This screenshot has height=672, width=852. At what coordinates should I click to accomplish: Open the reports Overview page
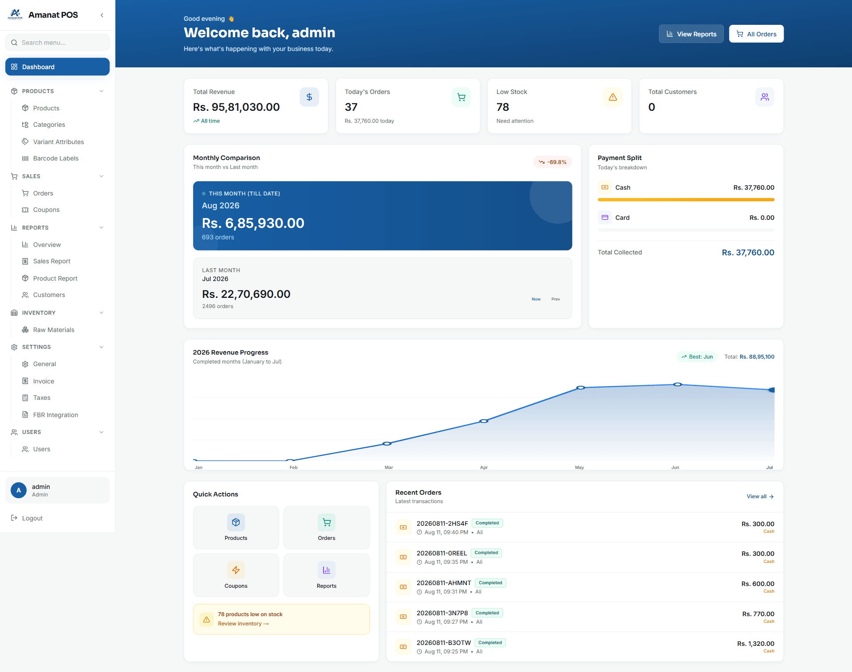click(x=63, y=245)
